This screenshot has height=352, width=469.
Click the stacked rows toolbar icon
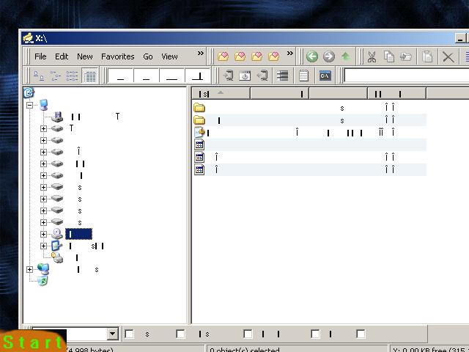click(282, 76)
